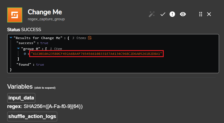This screenshot has height=123, width=224.
Task: Click the six-dot grip icon
Action: [201, 14]
